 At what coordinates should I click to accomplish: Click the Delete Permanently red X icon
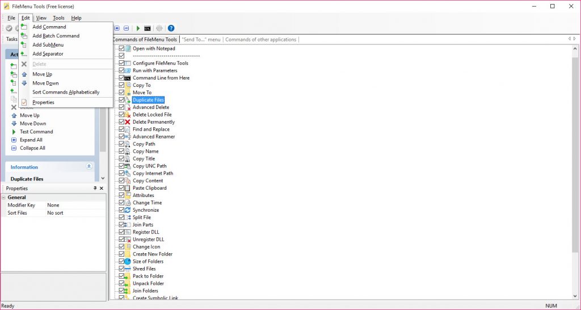click(x=128, y=122)
